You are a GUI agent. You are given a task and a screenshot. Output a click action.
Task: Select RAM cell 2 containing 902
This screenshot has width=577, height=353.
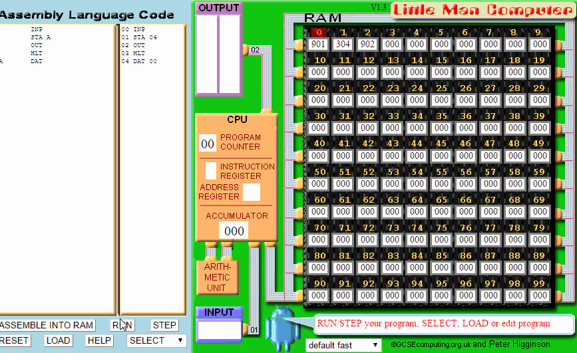(x=367, y=44)
